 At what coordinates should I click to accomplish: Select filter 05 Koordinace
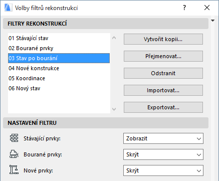point(59,78)
